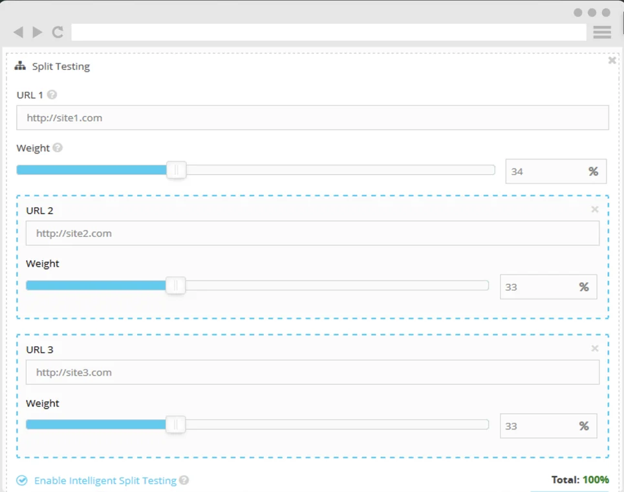Screen dimensions: 624x492
Task: Close the Split Testing panel
Action: [612, 60]
